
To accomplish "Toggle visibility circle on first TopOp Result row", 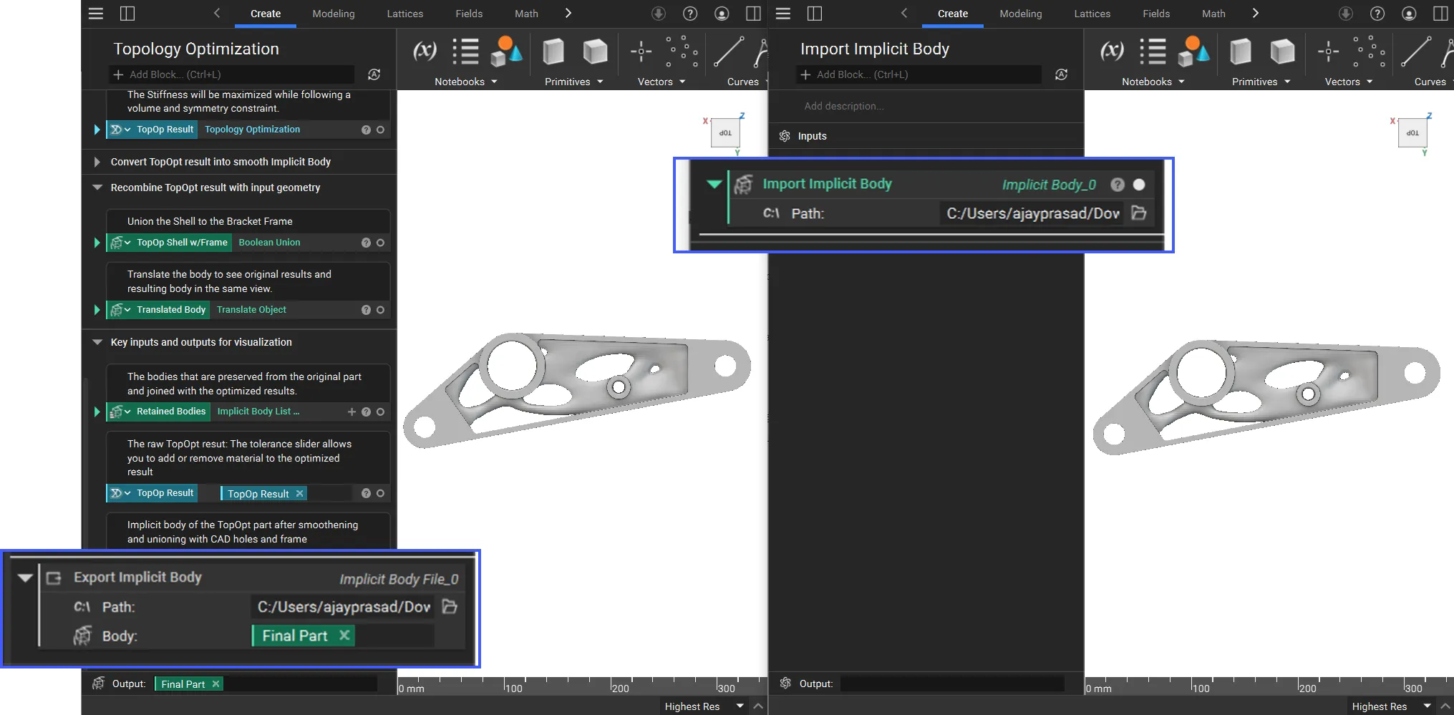I will click(380, 130).
